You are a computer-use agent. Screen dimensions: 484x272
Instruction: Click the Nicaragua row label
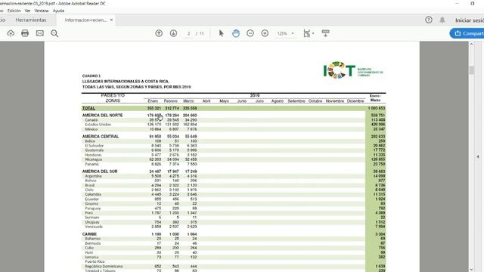(x=94, y=159)
